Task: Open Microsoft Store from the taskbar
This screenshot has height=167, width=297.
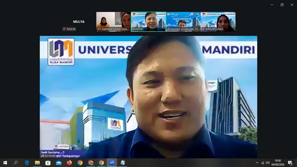Action: [x=48, y=163]
